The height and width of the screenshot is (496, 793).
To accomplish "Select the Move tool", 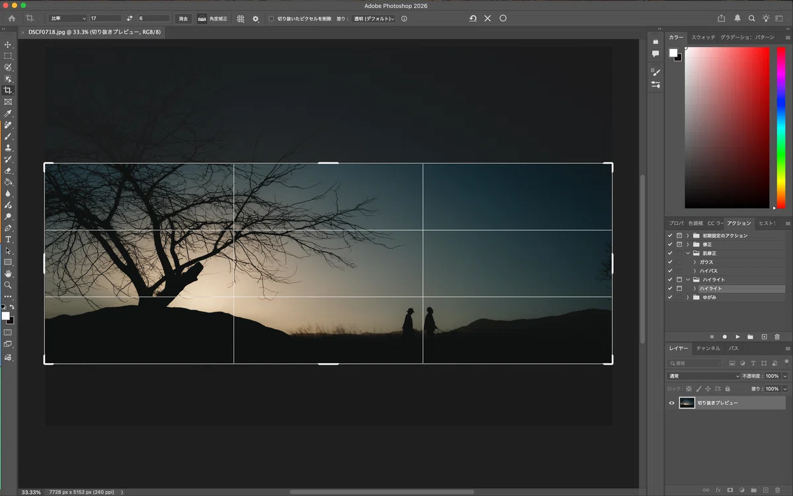I will tap(8, 45).
